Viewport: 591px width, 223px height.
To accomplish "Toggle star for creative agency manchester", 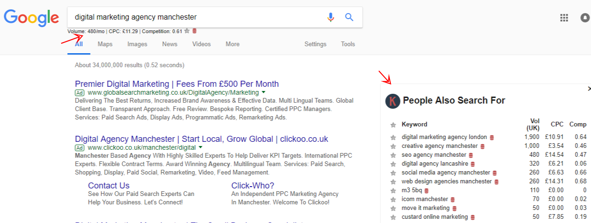I will coord(393,146).
